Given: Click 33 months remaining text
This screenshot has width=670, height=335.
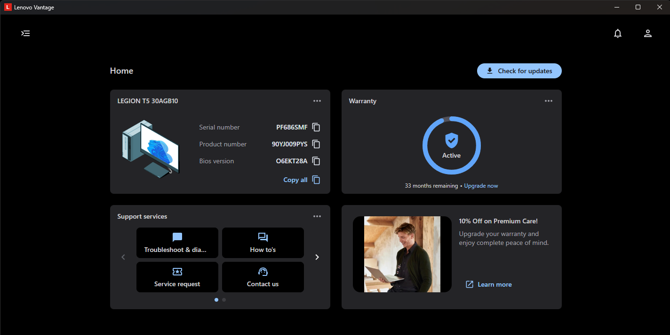Looking at the screenshot, I should [x=431, y=186].
